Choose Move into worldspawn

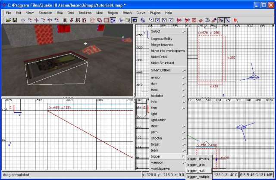(x=168, y=51)
